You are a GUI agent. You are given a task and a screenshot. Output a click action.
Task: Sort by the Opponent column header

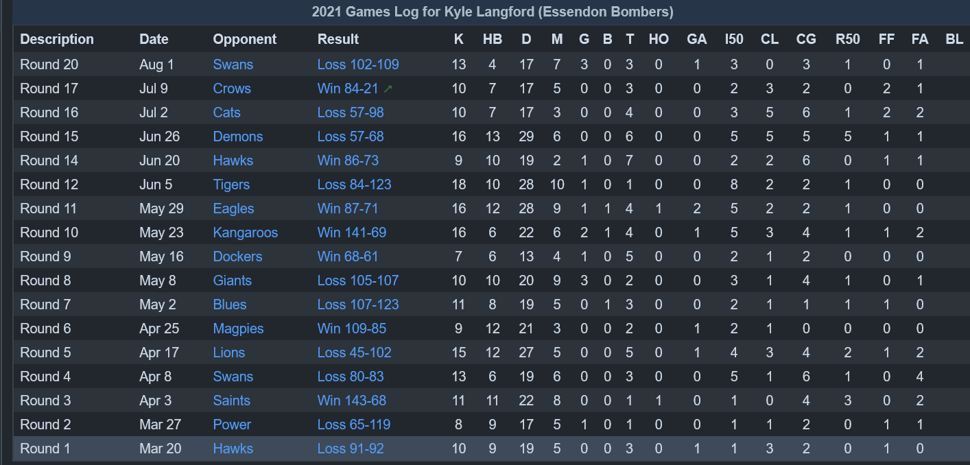(245, 39)
